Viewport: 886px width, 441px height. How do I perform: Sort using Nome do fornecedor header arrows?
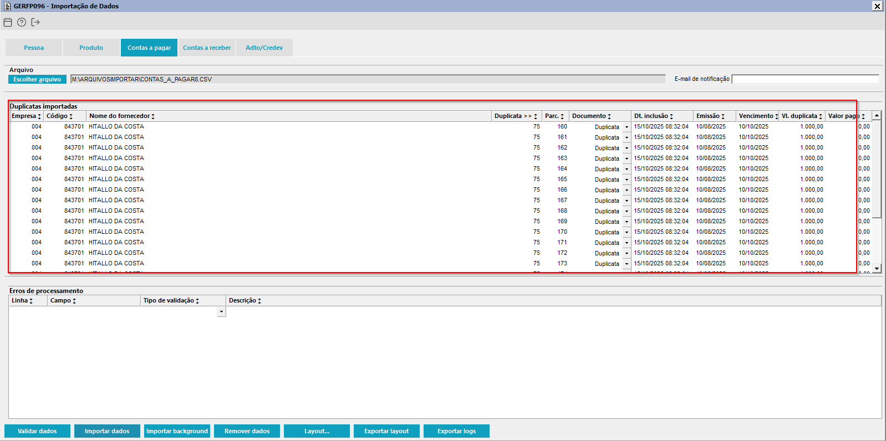[x=153, y=116]
